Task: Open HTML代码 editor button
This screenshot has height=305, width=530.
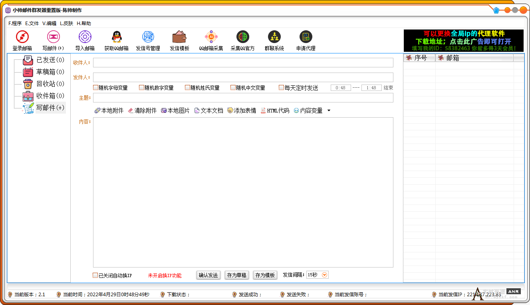Action: [275, 110]
